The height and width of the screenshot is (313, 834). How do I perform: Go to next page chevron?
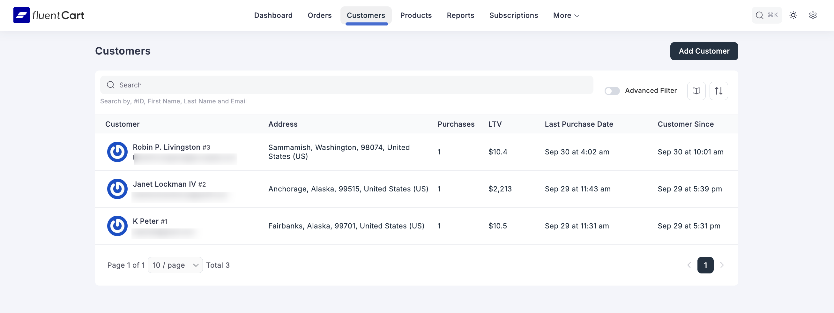(x=722, y=265)
